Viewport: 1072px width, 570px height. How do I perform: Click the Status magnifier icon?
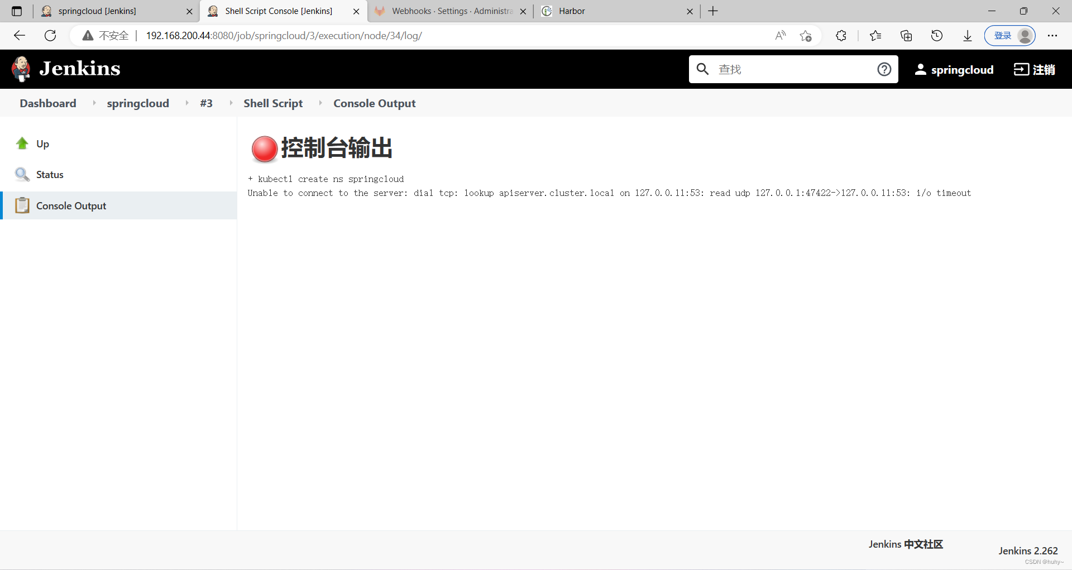22,174
